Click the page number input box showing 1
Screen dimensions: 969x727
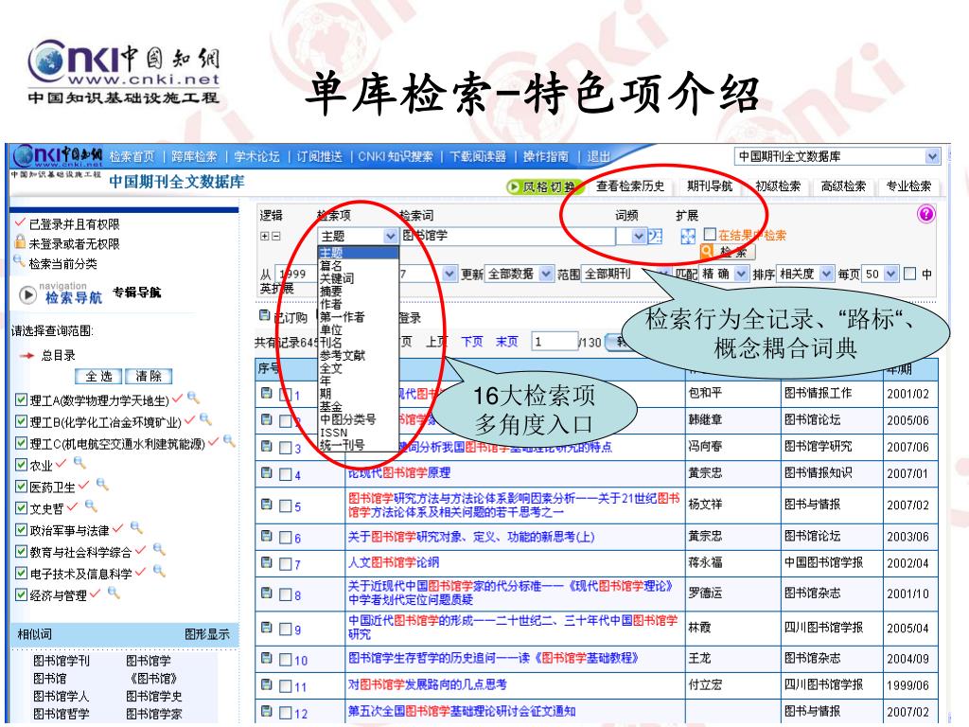point(555,342)
